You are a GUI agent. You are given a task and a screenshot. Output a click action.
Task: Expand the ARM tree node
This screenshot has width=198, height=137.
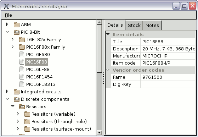(7, 24)
